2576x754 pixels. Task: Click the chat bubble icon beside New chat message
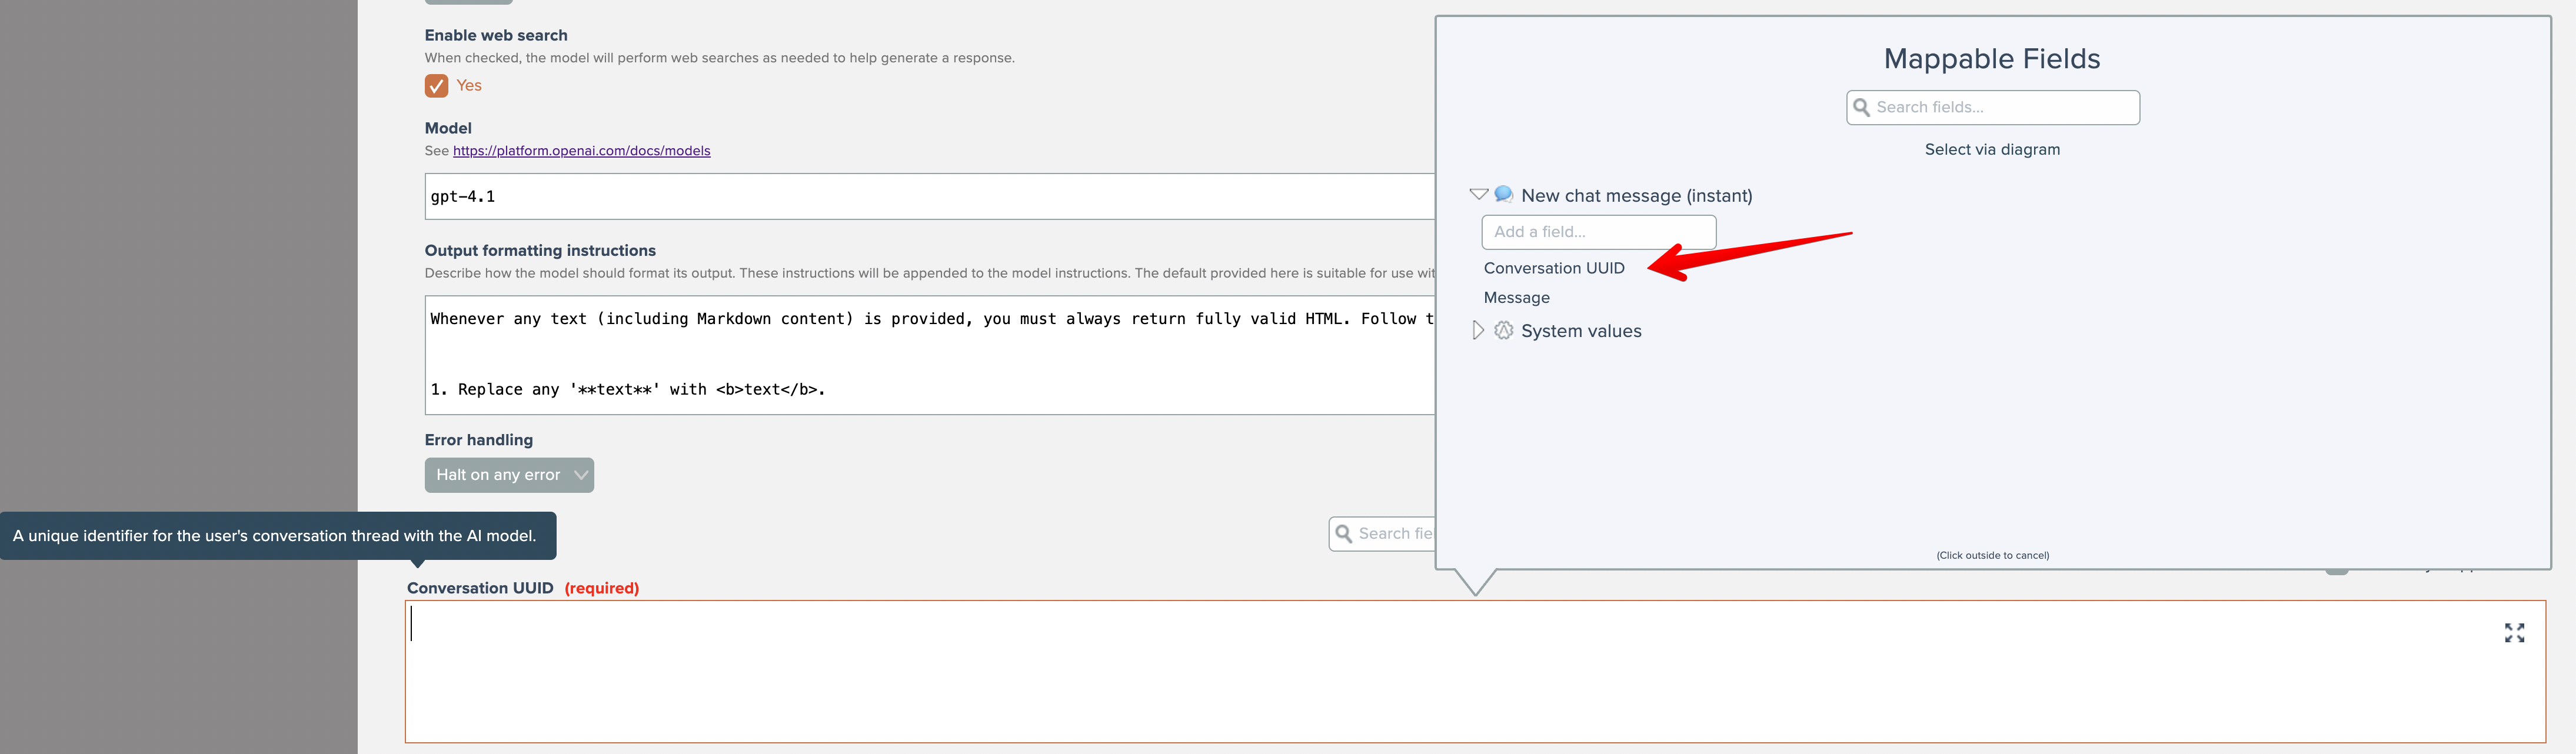[1503, 194]
